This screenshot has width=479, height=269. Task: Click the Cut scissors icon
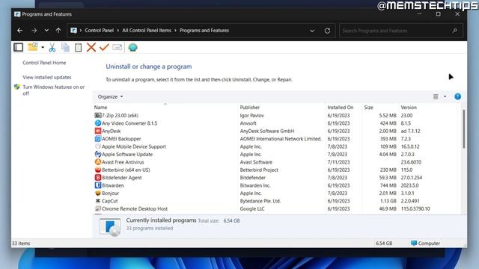pos(52,47)
